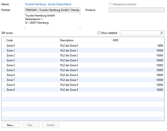Select the Zone 7 row code
The height and width of the screenshot is (131, 167).
coord(11,80)
